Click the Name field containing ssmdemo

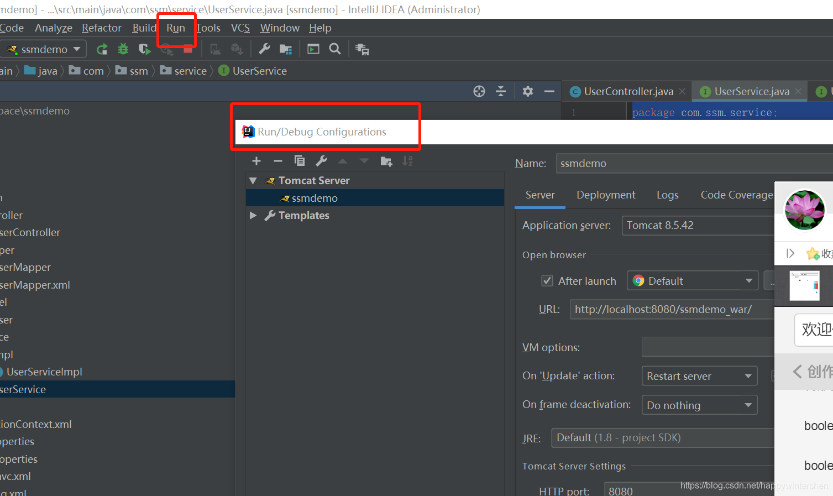coord(694,164)
